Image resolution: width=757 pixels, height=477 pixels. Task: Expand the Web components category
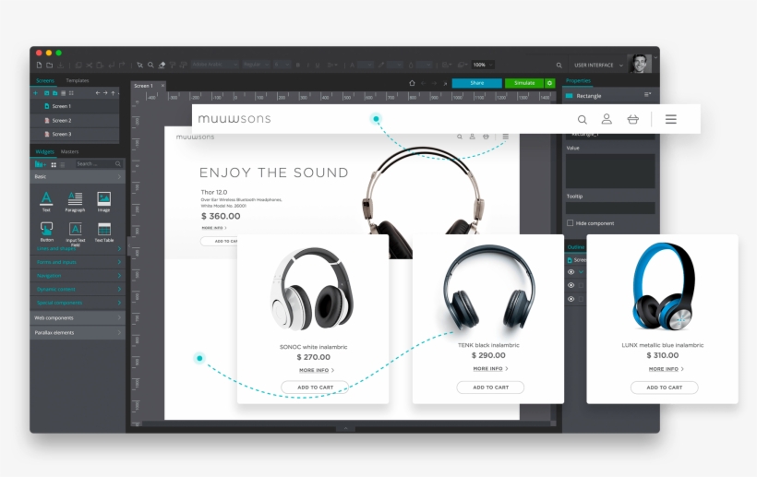[x=78, y=317]
